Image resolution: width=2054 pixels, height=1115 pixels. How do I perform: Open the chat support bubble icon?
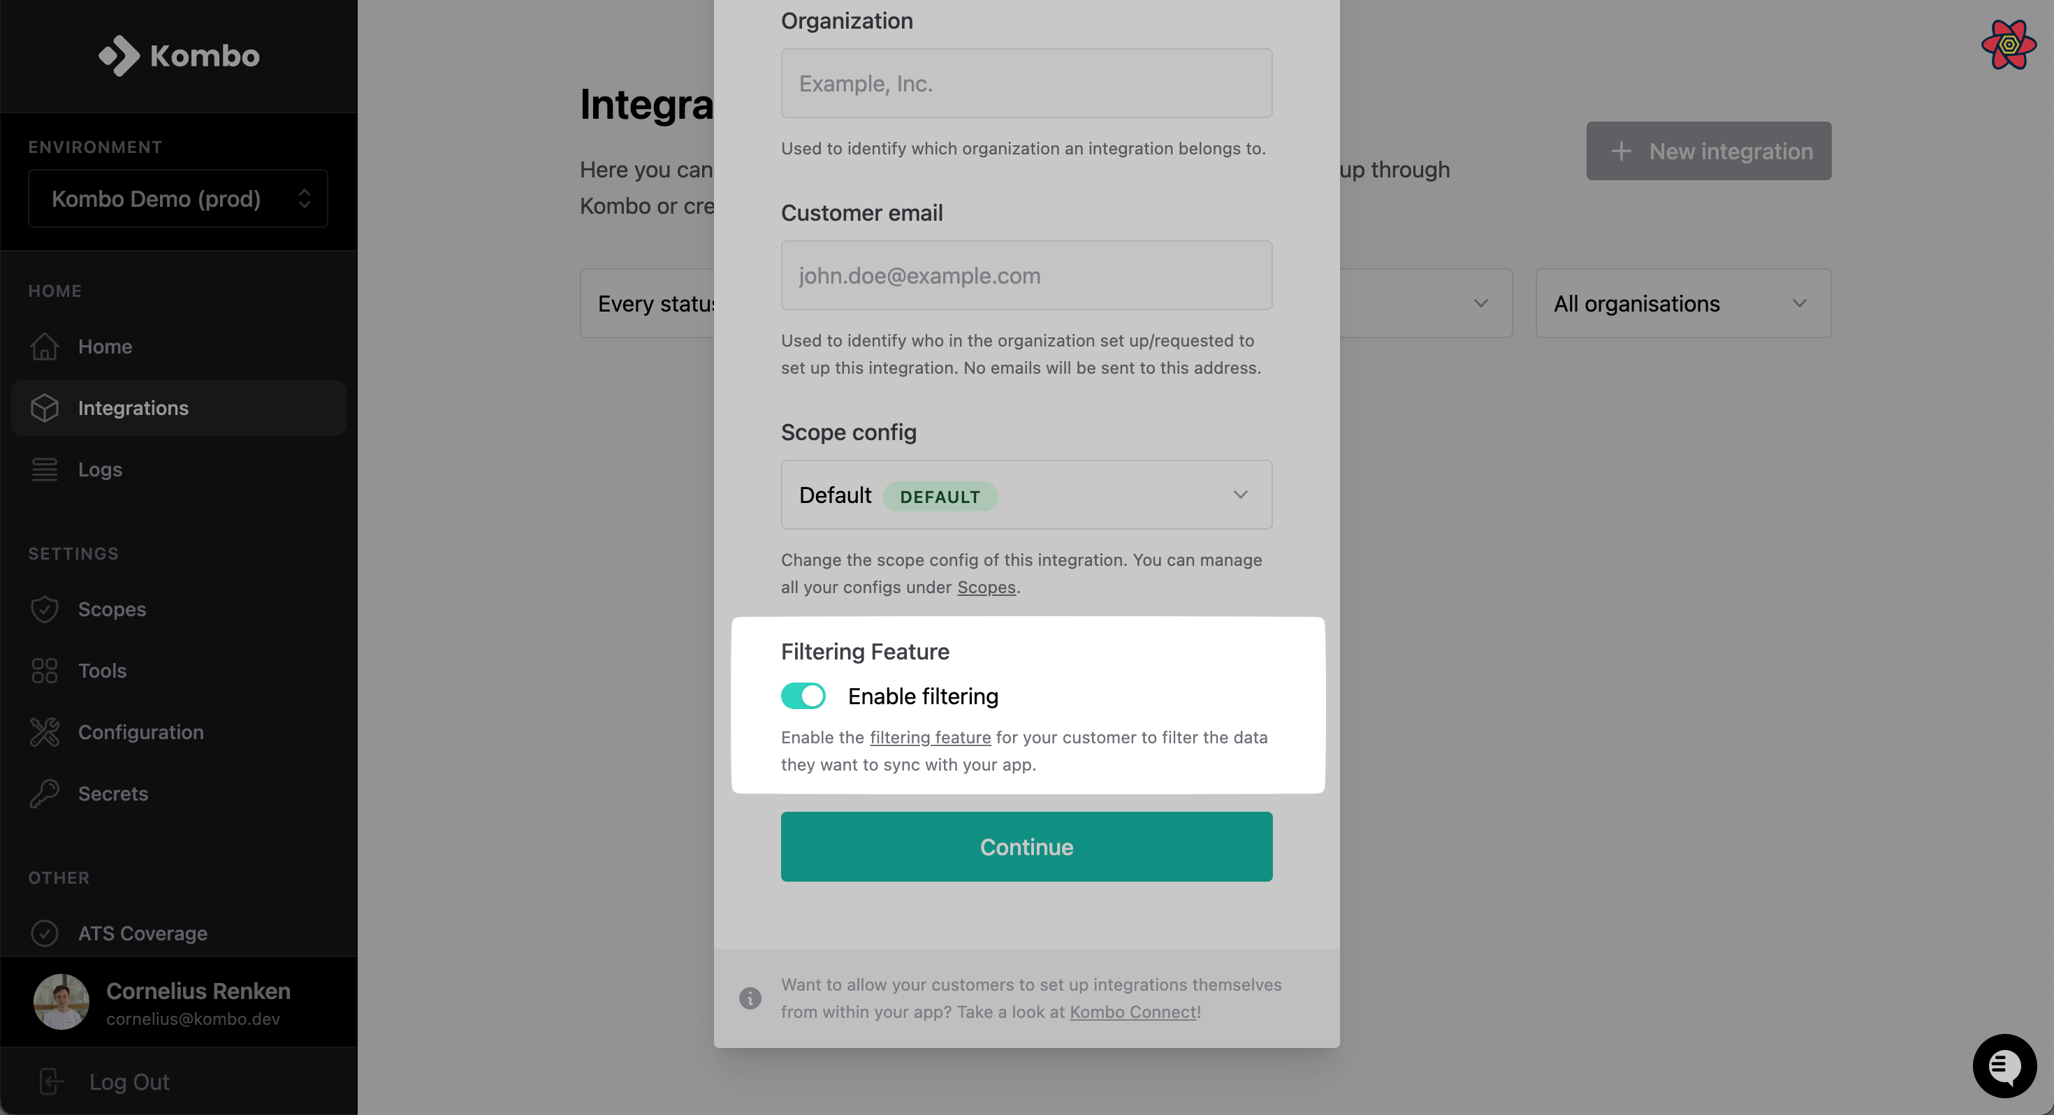tap(2004, 1065)
